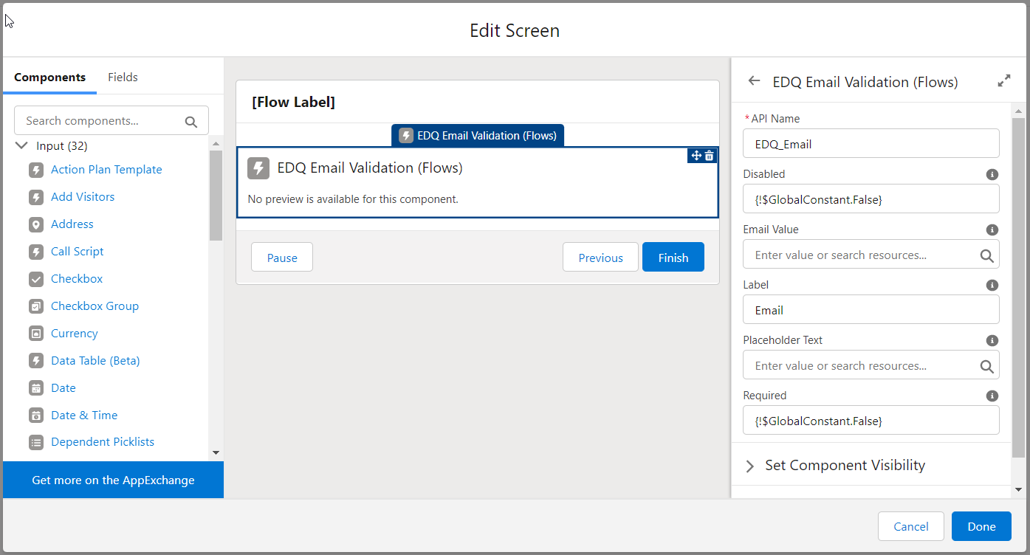Image resolution: width=1030 pixels, height=555 pixels.
Task: Click the Done button
Action: click(x=981, y=526)
